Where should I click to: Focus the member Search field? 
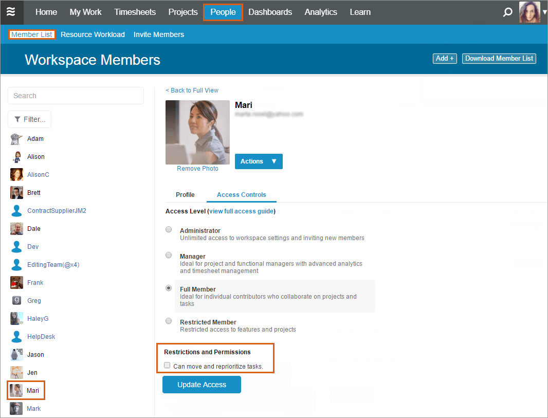coord(76,96)
